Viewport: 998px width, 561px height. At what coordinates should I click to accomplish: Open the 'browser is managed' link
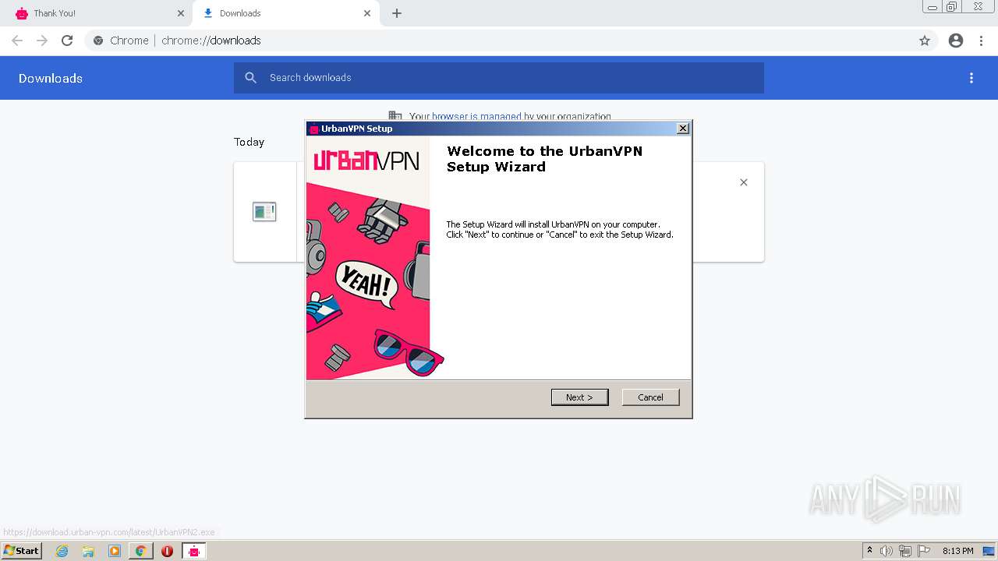pos(476,117)
